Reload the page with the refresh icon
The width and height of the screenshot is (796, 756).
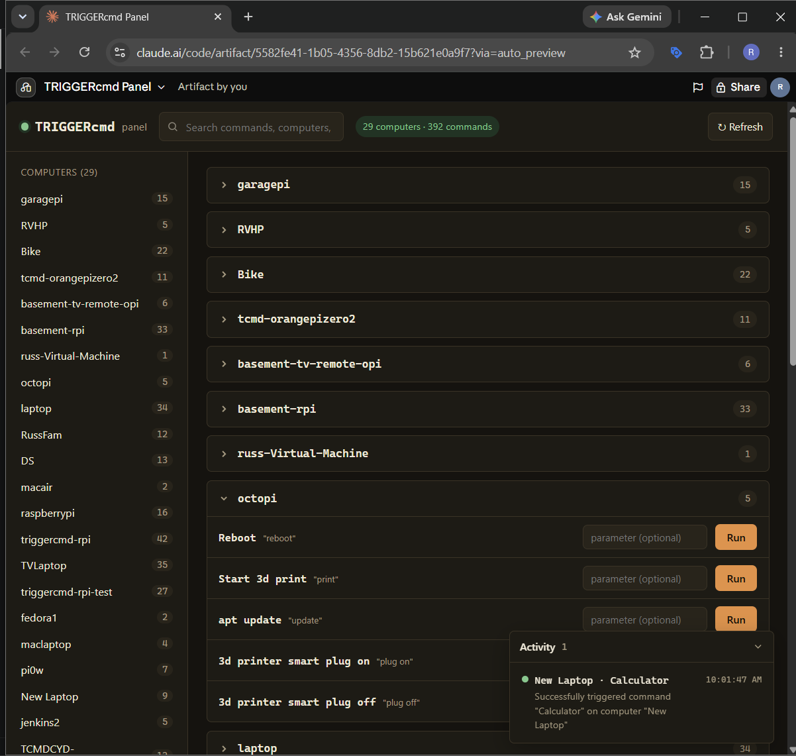click(84, 52)
